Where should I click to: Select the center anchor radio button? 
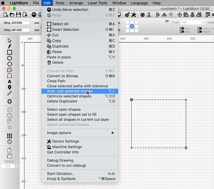tap(132, 26)
